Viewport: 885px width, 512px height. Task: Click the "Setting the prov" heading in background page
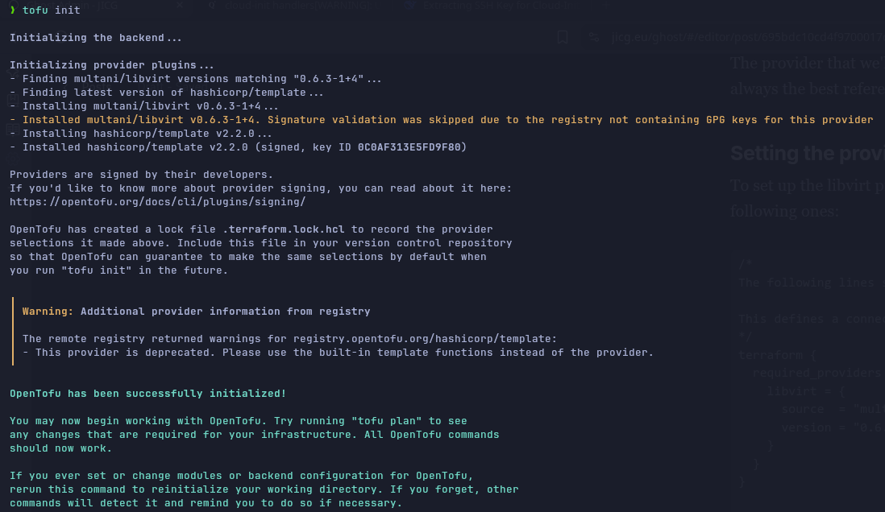pyautogui.click(x=806, y=153)
